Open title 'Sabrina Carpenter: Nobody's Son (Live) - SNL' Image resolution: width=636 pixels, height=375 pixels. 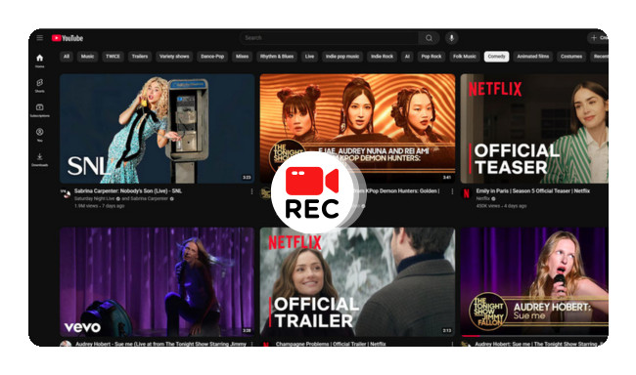(x=128, y=191)
